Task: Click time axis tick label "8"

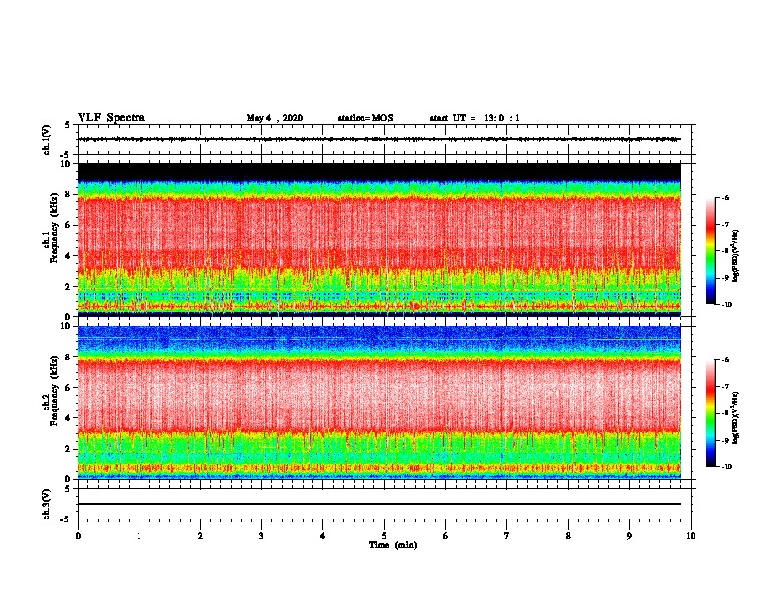Action: click(x=568, y=536)
